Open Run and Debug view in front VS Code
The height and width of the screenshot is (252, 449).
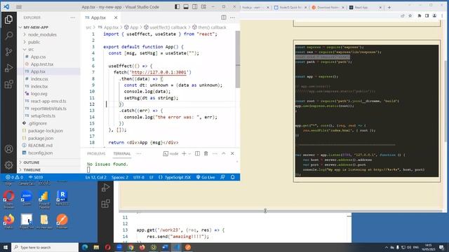(x=8, y=68)
